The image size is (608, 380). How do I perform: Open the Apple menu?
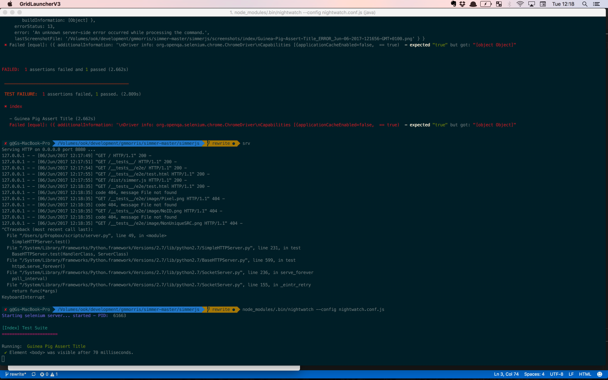(x=10, y=4)
